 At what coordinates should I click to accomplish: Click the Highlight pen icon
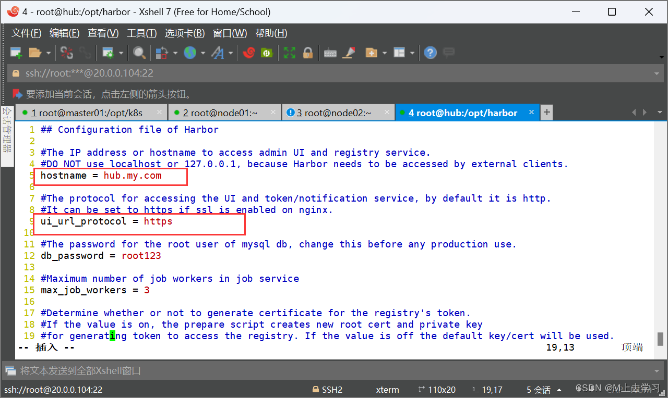coord(349,53)
